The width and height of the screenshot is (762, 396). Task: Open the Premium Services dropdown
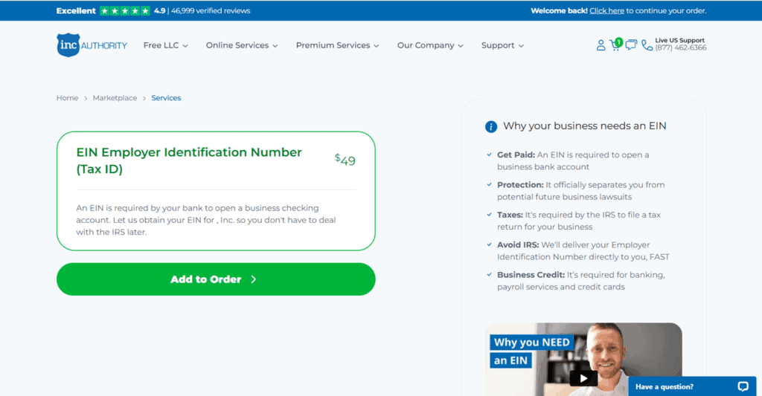[x=337, y=45]
